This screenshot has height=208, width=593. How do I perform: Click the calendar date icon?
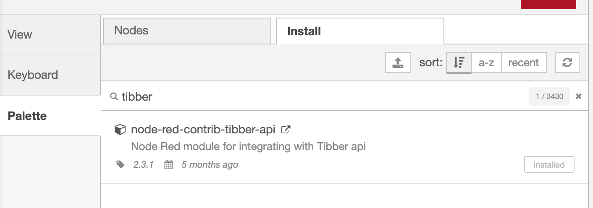(x=168, y=164)
